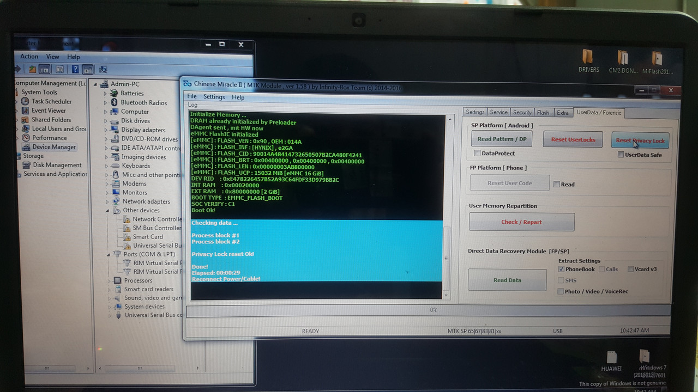Select the Network Controller device entry
Screen dimensions: 698x392
click(153, 219)
